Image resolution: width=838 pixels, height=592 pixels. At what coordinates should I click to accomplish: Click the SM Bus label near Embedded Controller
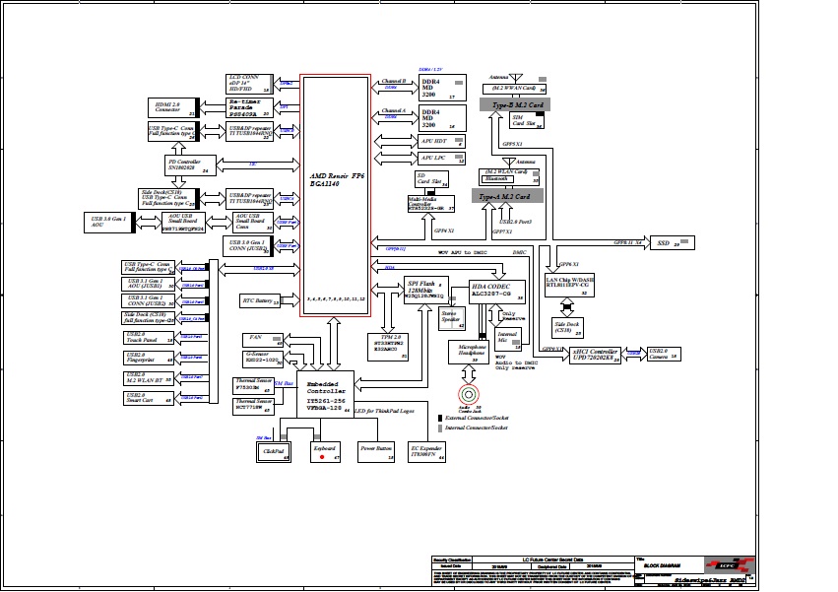(x=284, y=383)
